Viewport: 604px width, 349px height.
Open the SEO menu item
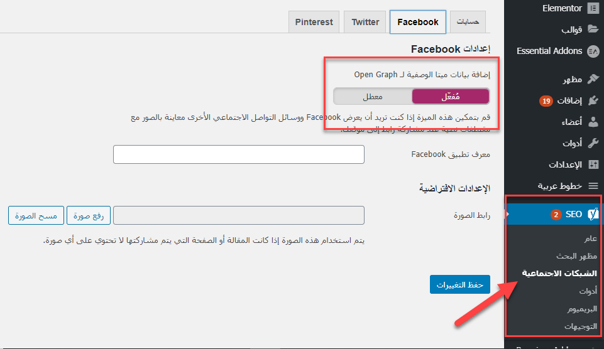coord(554,214)
